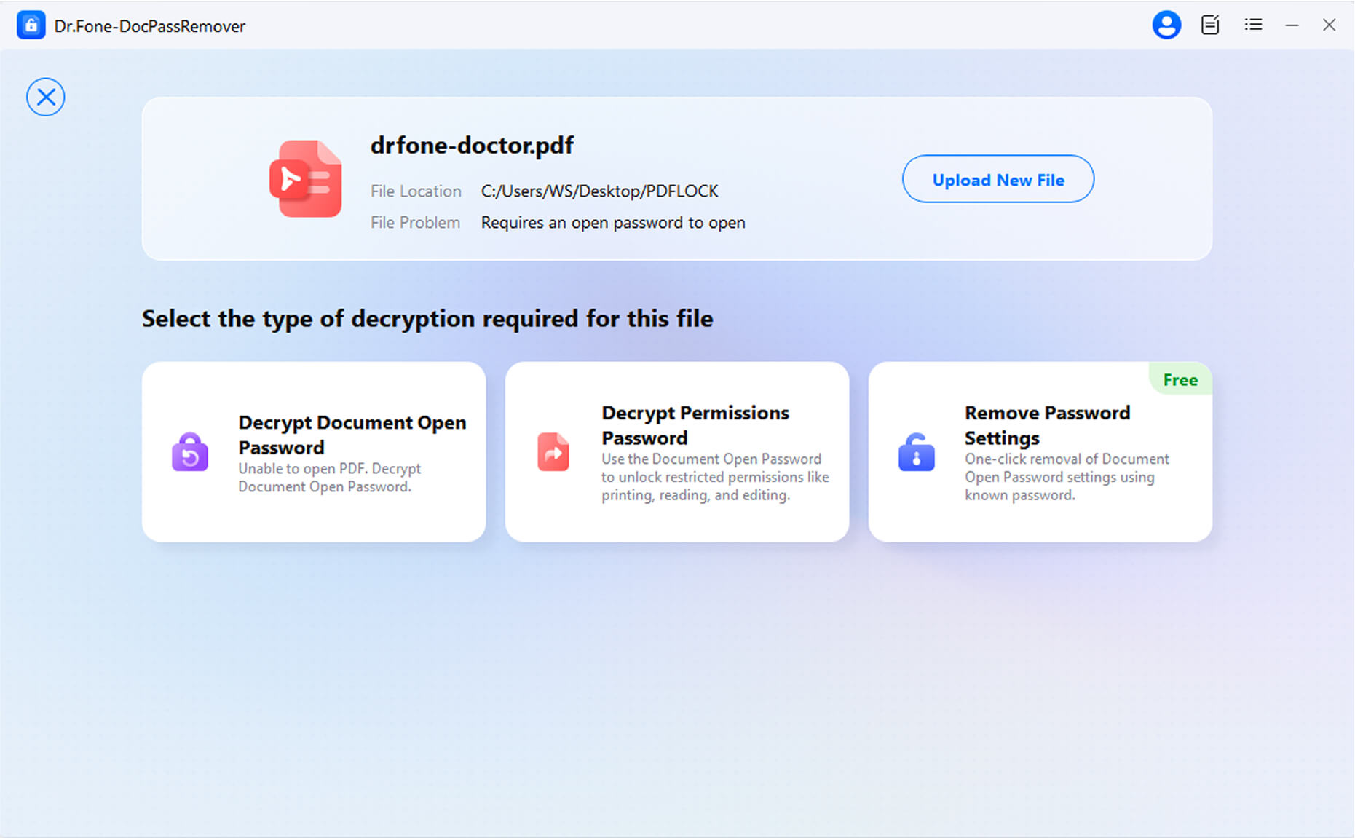Choose Decrypt Document Open Password card

tap(314, 451)
